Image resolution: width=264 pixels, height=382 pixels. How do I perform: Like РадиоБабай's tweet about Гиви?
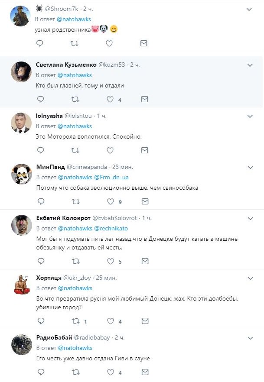point(110,372)
